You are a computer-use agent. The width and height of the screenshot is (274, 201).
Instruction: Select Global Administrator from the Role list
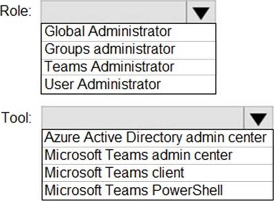click(108, 31)
